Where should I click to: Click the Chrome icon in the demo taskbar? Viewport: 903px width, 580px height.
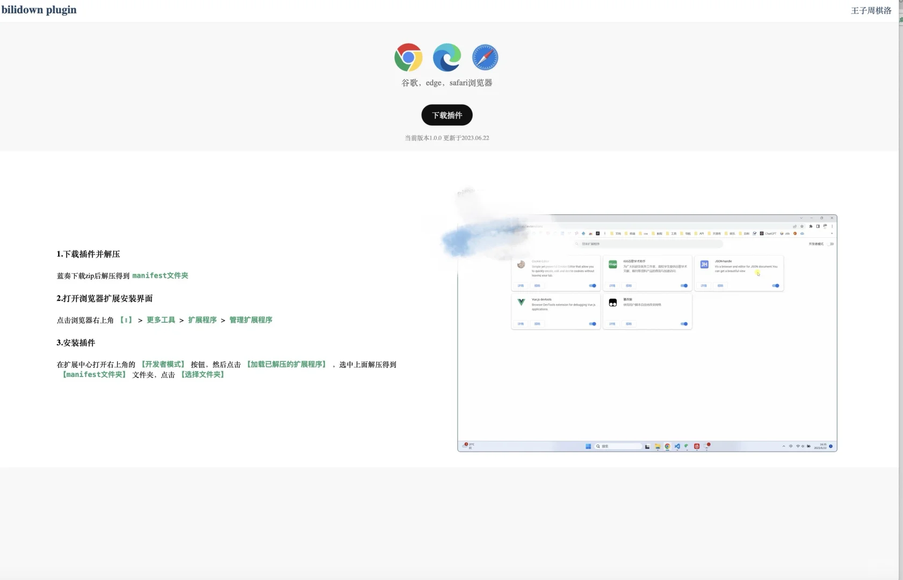(x=667, y=446)
